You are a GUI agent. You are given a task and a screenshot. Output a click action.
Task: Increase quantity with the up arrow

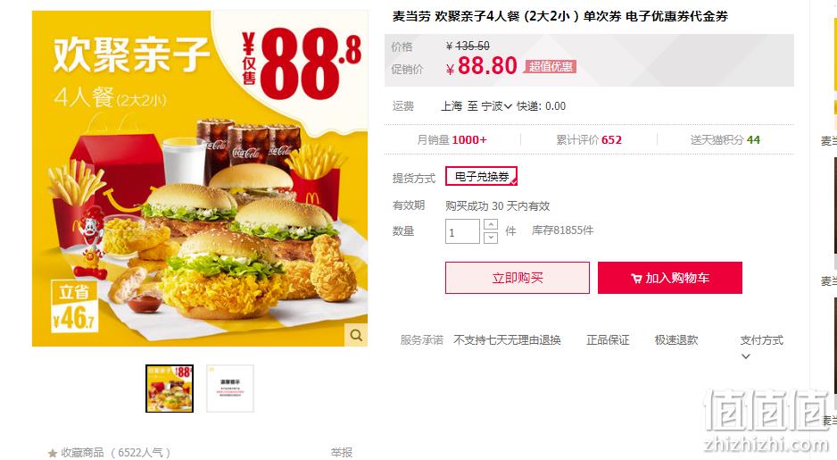coord(491,224)
